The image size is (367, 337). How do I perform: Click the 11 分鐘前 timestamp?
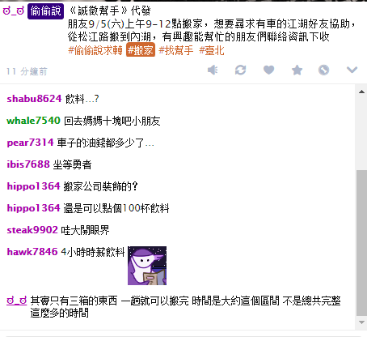click(x=27, y=71)
